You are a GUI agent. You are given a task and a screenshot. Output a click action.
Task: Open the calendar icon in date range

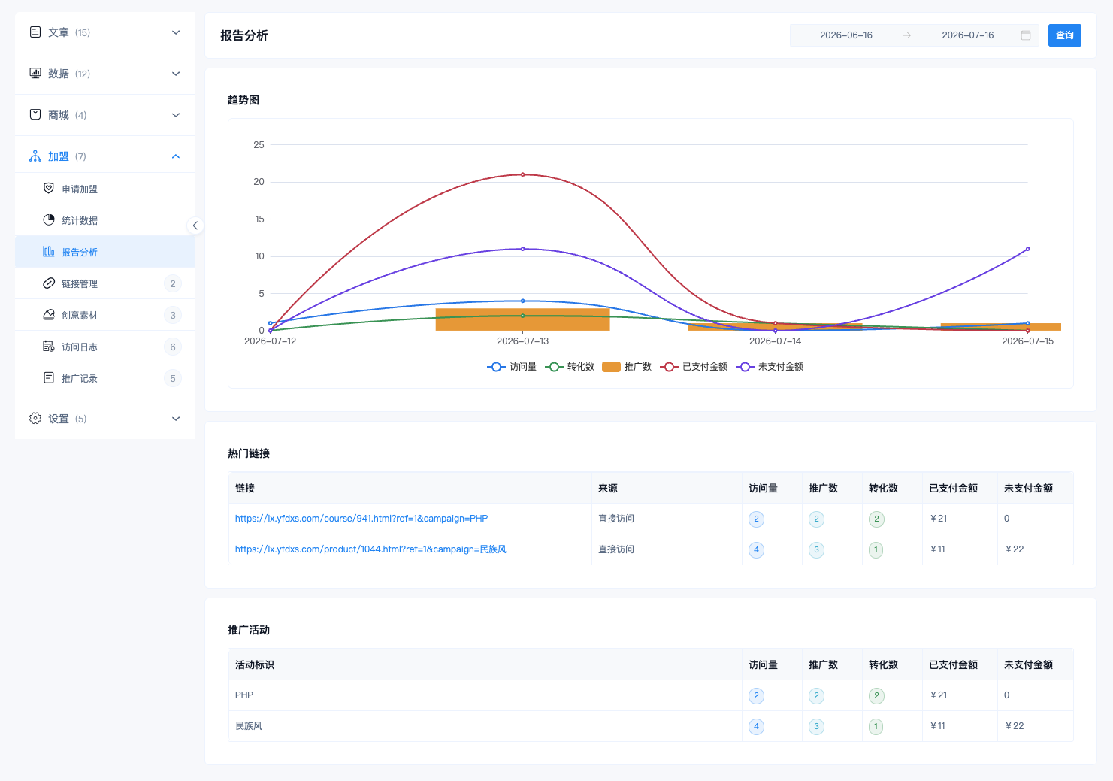point(1025,35)
